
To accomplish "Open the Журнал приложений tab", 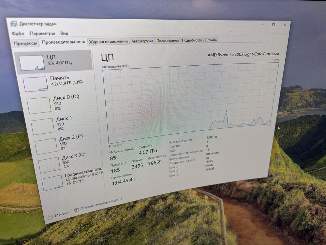I will (108, 41).
